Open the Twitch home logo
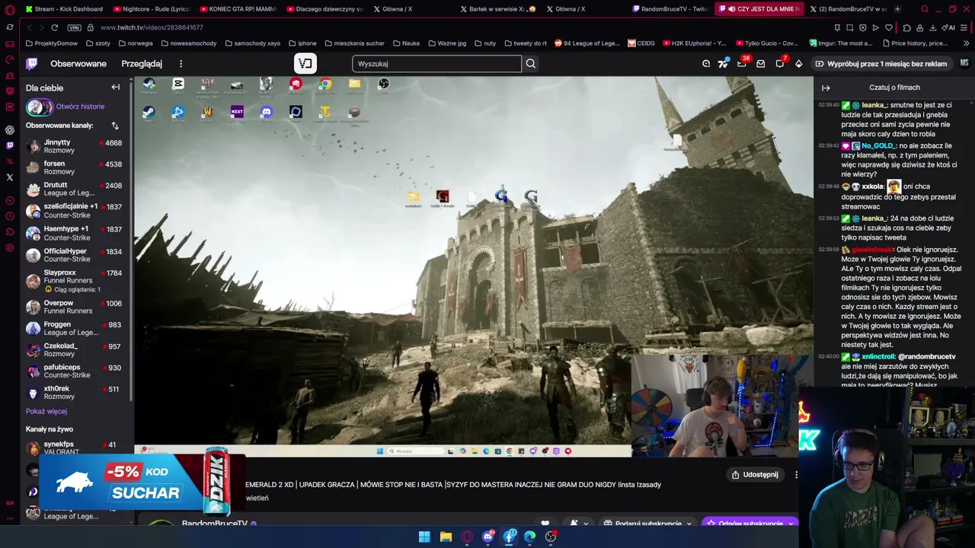975x548 pixels. (32, 64)
